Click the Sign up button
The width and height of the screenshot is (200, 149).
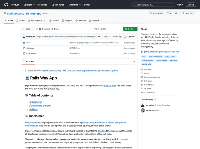191,5
